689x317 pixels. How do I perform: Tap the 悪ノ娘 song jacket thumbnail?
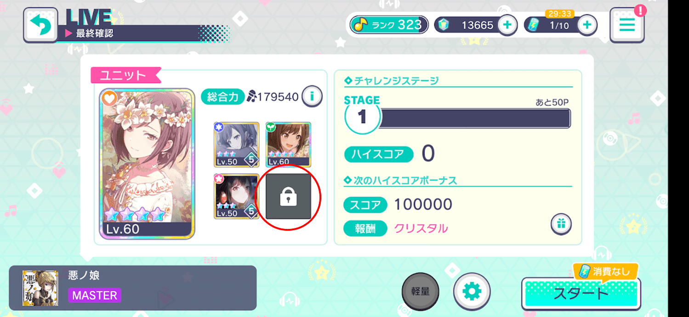pos(40,288)
